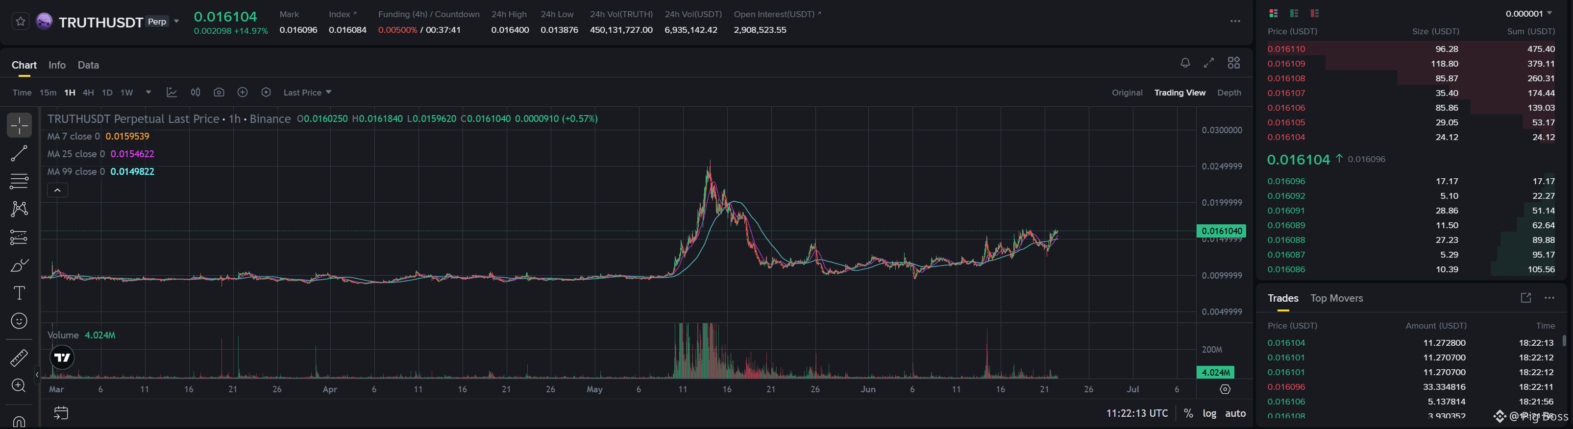Change candlestick chart style
Image resolution: width=1573 pixels, height=429 pixels.
pos(196,92)
